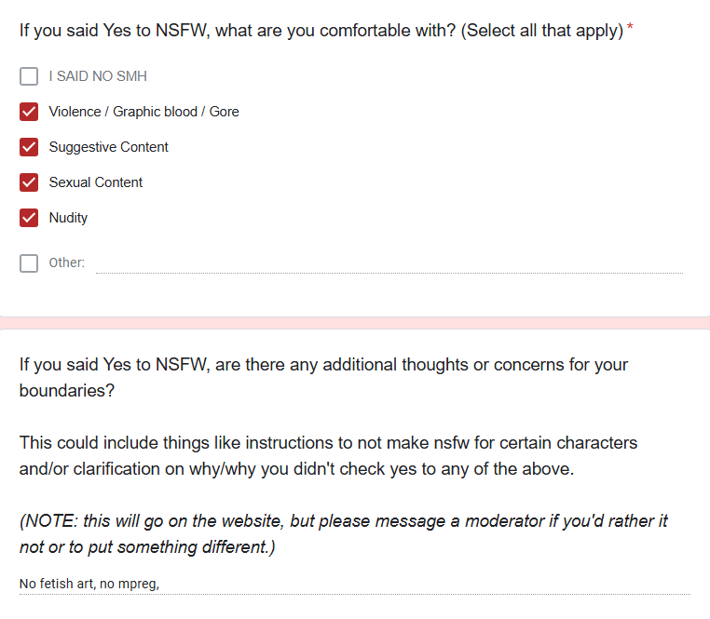Uncheck the Suggestive Content checkbox
710x619 pixels.
[x=29, y=147]
